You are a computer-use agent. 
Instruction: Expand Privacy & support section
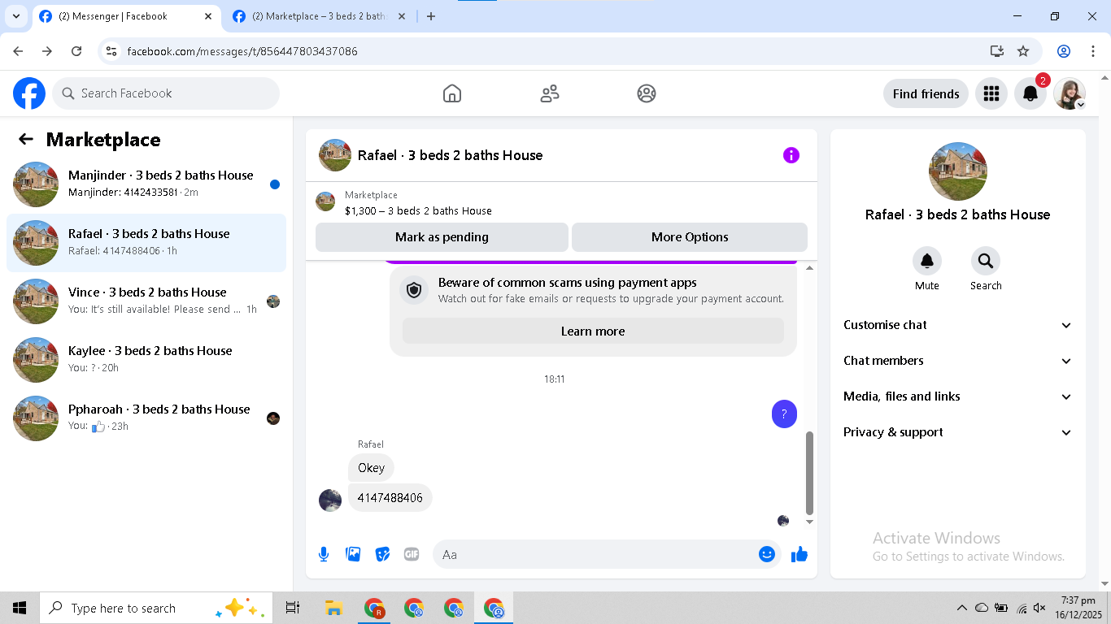pos(957,432)
